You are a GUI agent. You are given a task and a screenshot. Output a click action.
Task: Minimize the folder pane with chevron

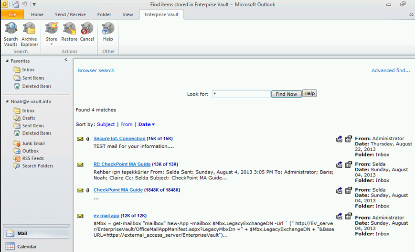[65, 60]
